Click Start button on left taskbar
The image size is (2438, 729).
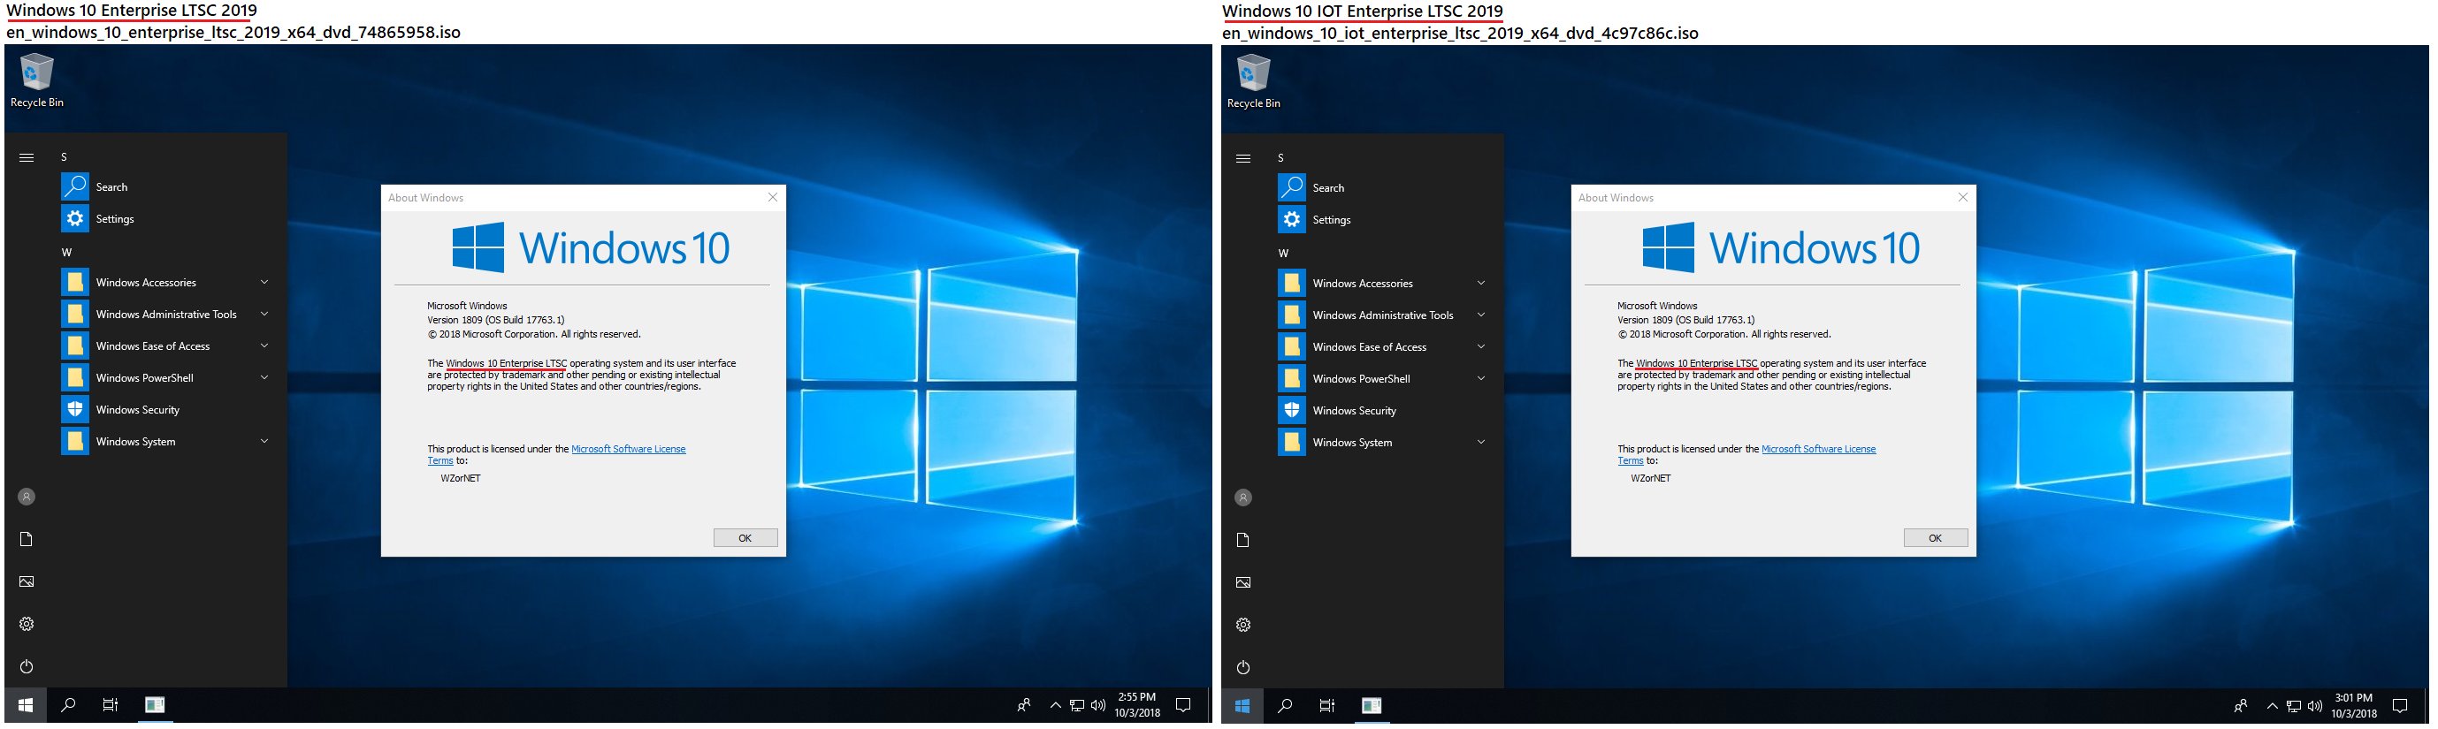point(26,705)
